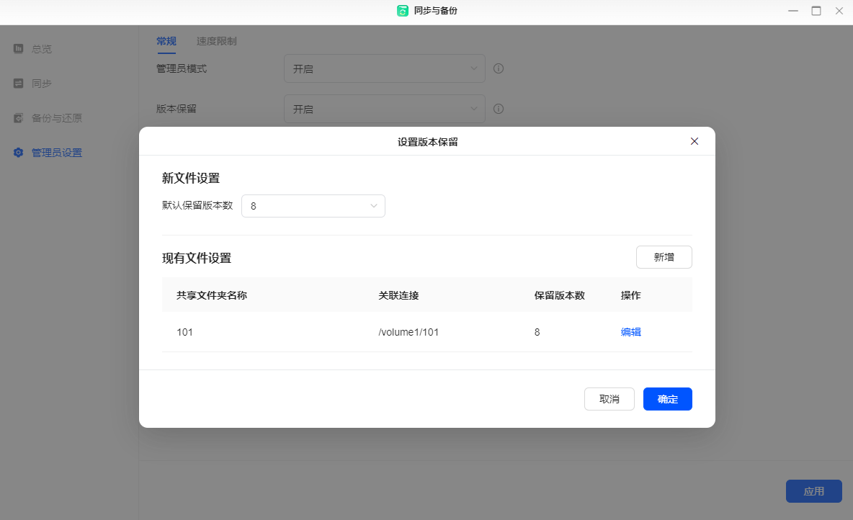Viewport: 853px width, 520px height.
Task: Click the retained version value 8 in the 101 row
Action: click(537, 332)
